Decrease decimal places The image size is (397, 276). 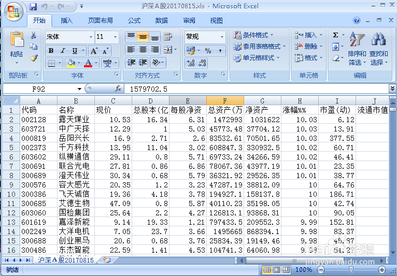tap(202, 63)
